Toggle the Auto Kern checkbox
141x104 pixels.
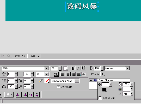[x=58, y=87]
